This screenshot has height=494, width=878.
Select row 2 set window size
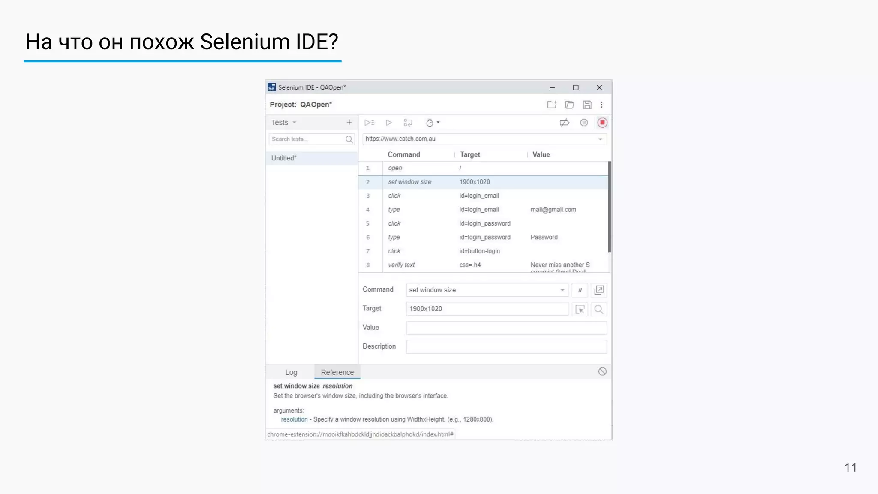[x=483, y=182]
